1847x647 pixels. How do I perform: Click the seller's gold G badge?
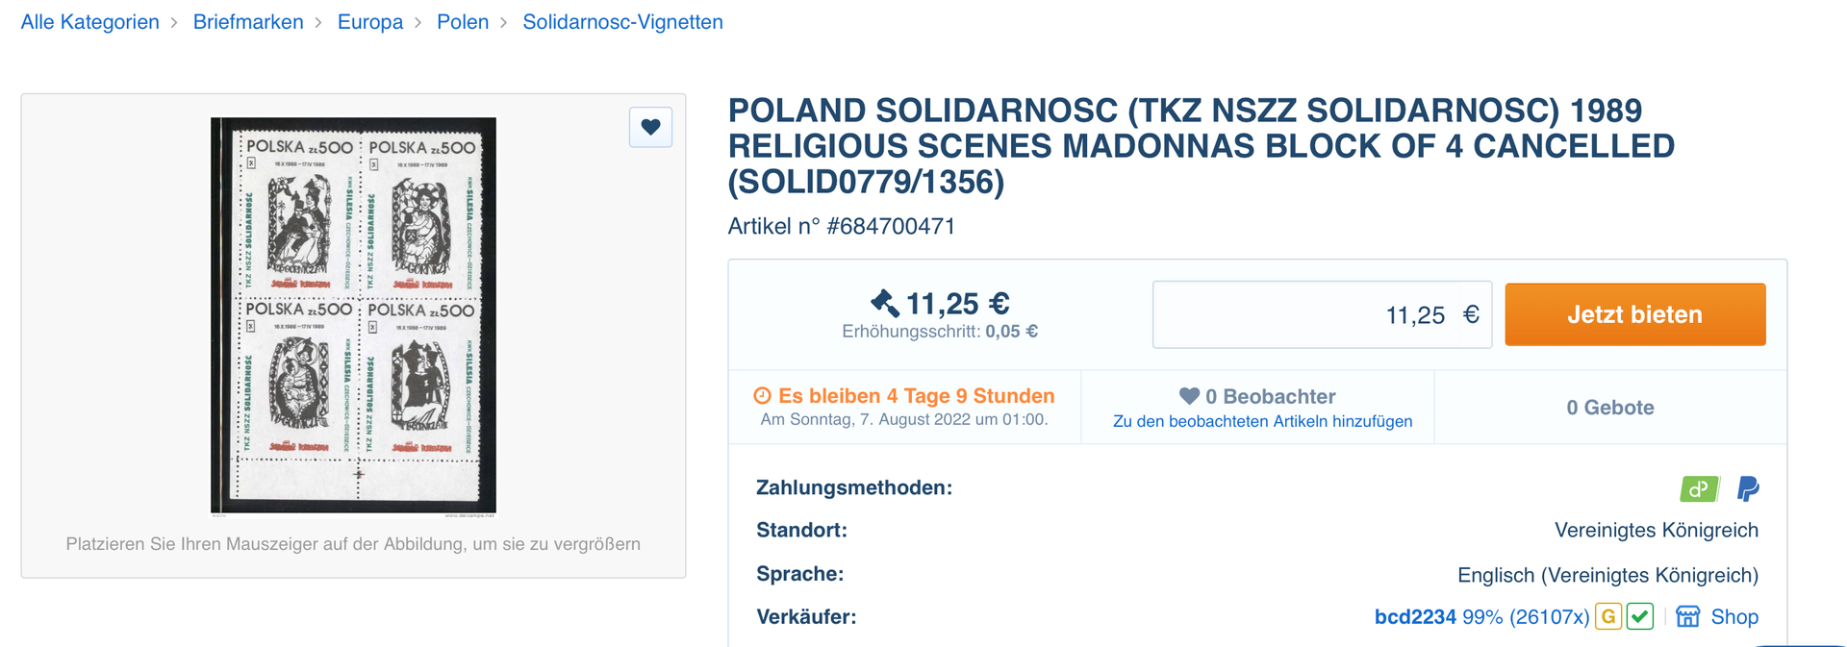pos(1607,616)
